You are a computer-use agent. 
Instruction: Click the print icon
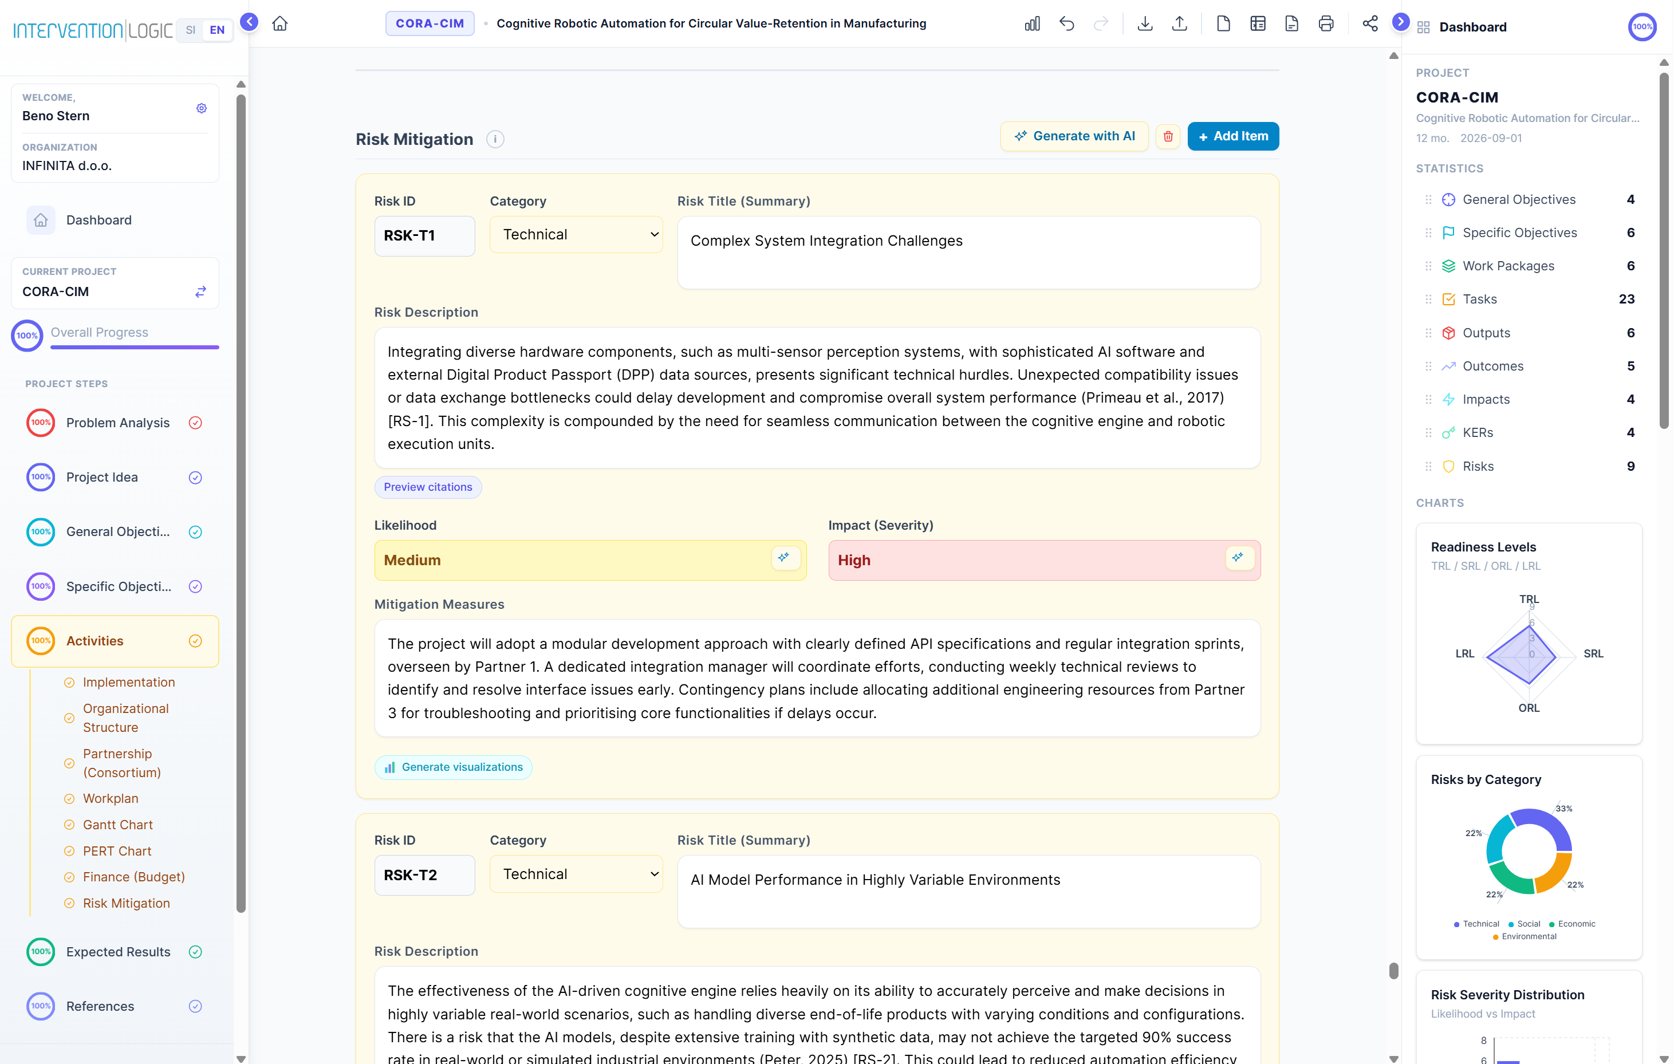point(1326,23)
